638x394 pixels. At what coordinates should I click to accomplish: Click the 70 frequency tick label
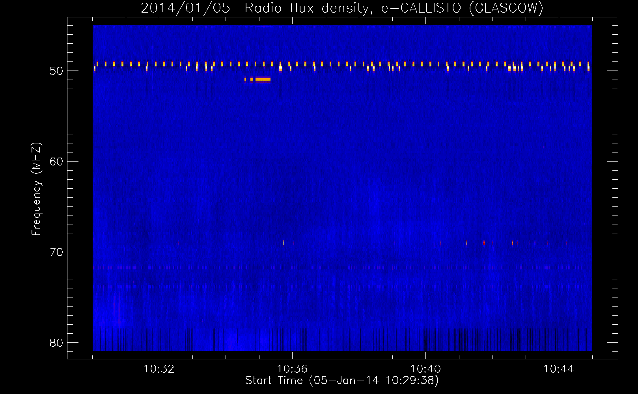point(56,252)
